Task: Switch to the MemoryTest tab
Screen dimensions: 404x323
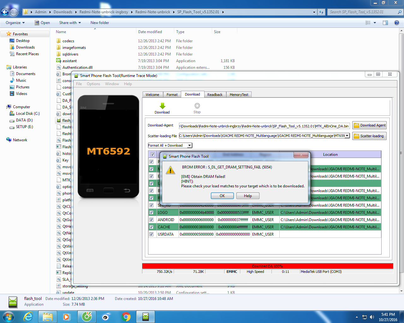Action: click(239, 95)
